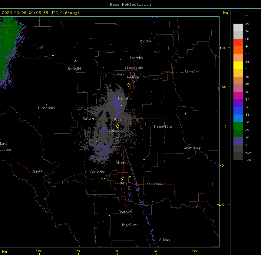Image resolution: width=261 pixels, height=255 pixels.
Task: Click the RedDeer city label
Action: (x=133, y=77)
